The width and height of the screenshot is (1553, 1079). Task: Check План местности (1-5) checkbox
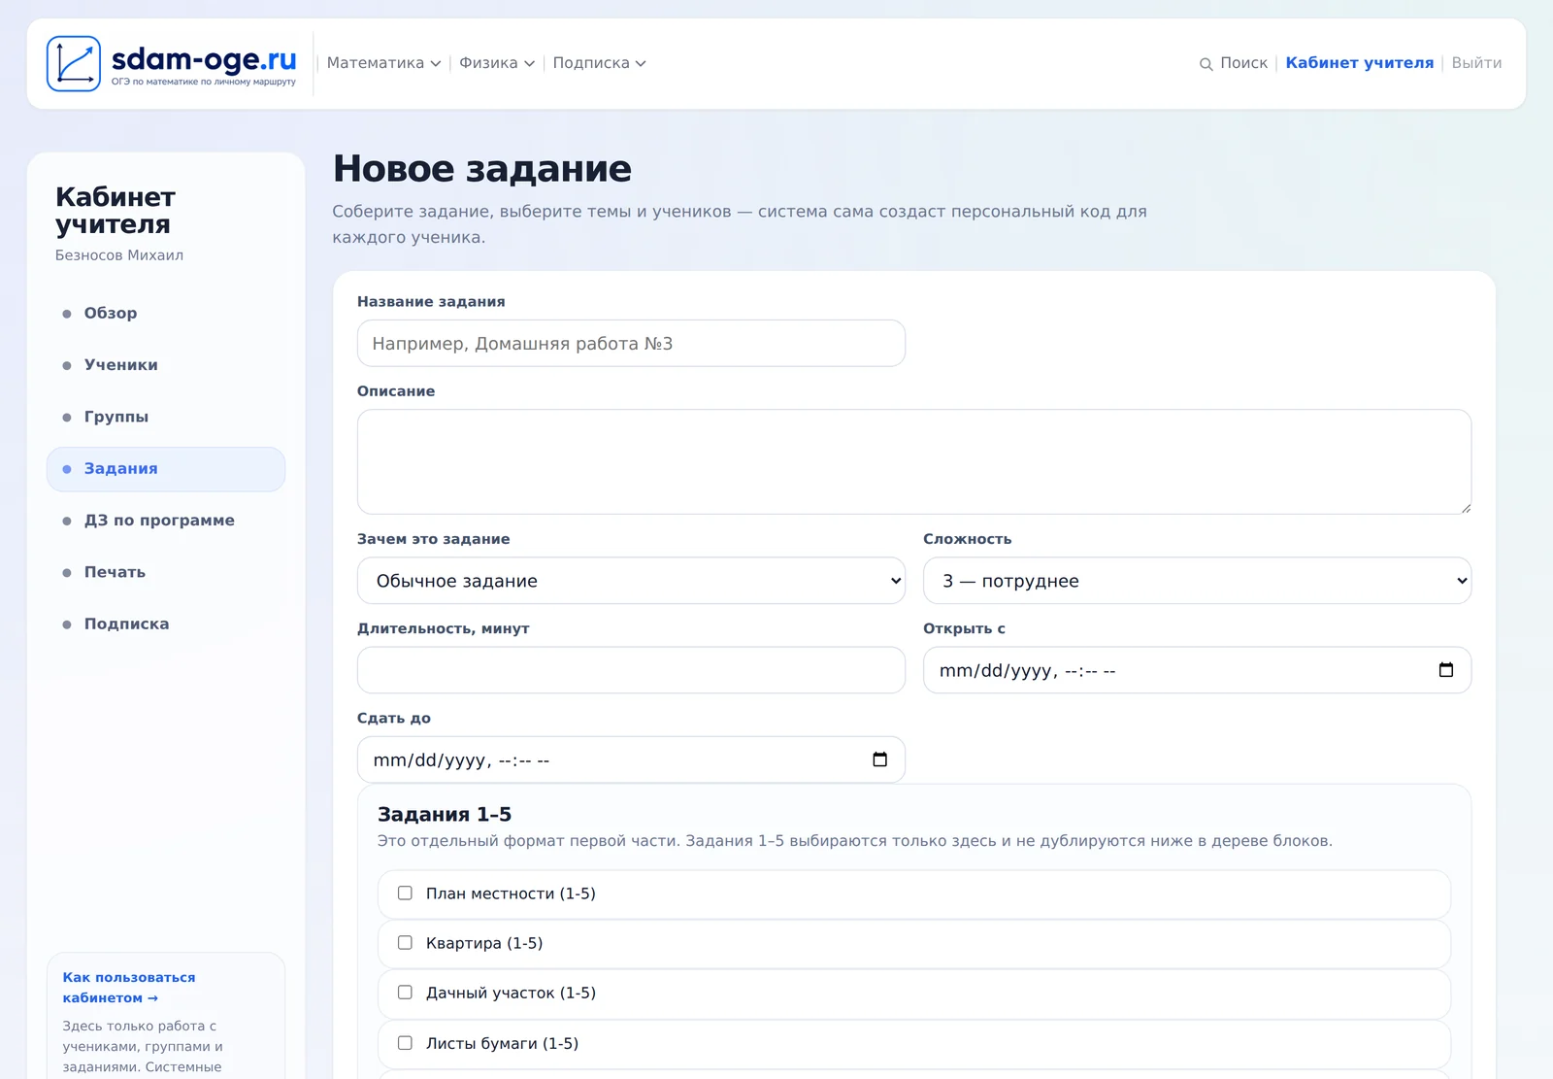tap(405, 893)
